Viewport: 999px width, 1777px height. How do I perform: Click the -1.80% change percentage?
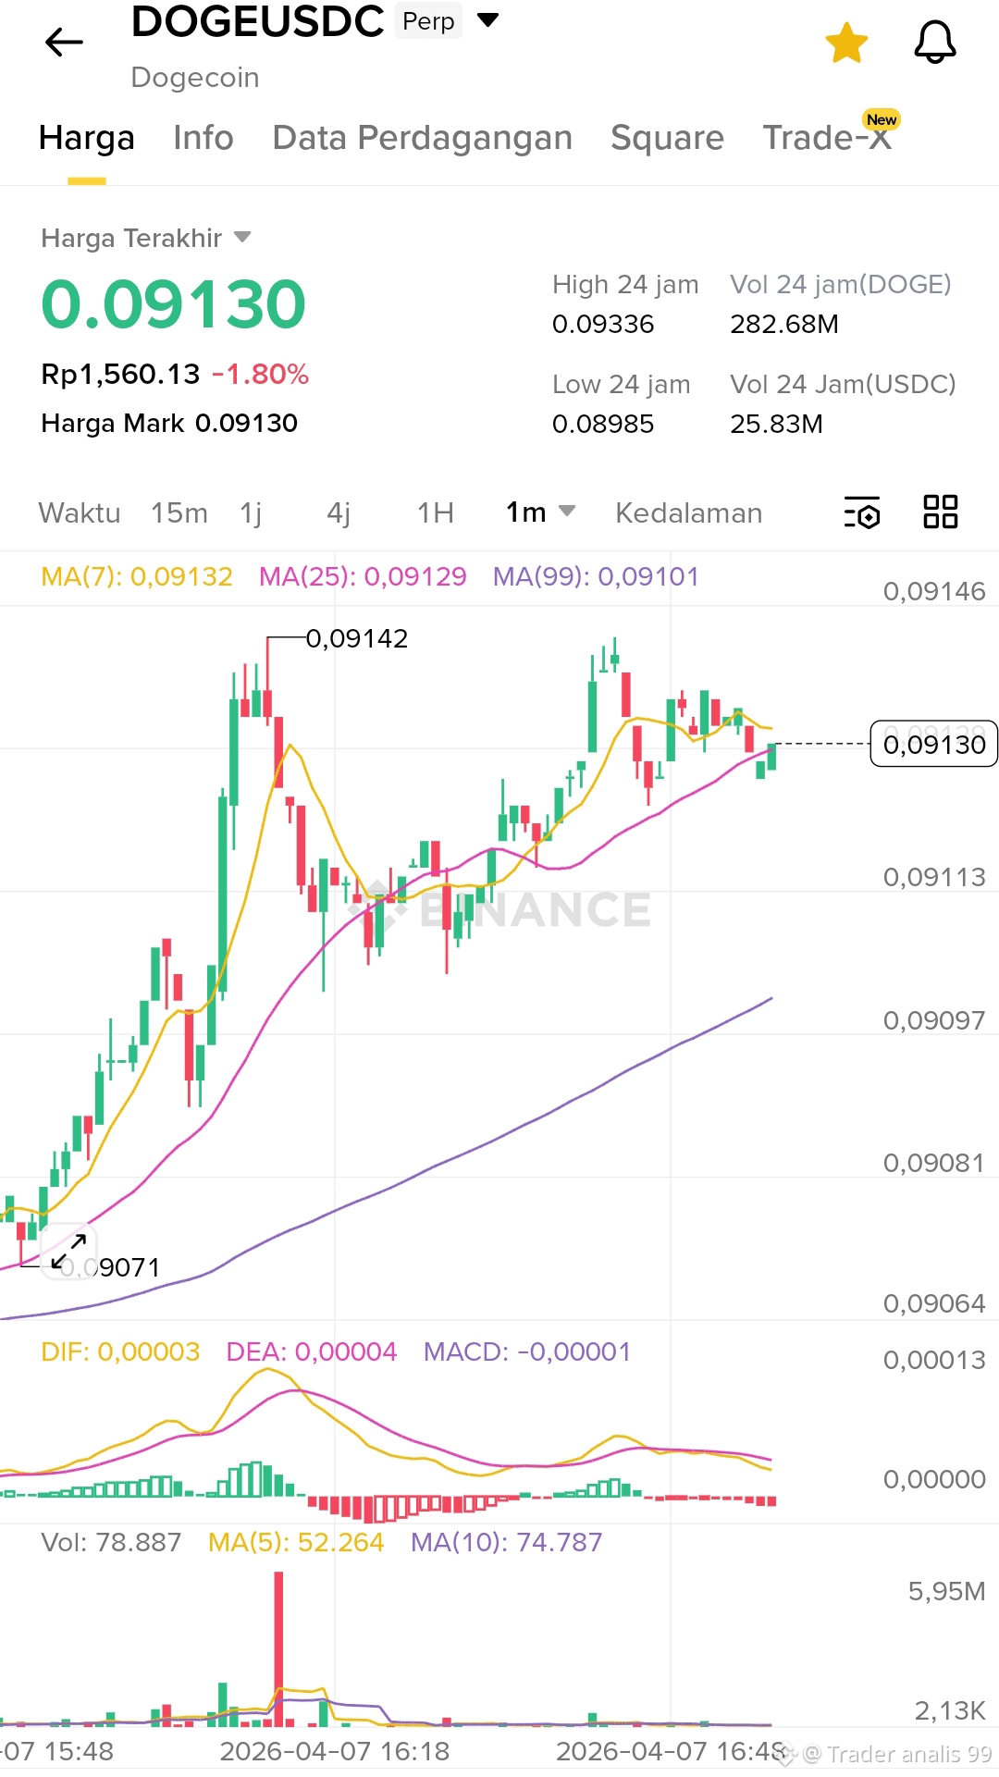(x=260, y=374)
